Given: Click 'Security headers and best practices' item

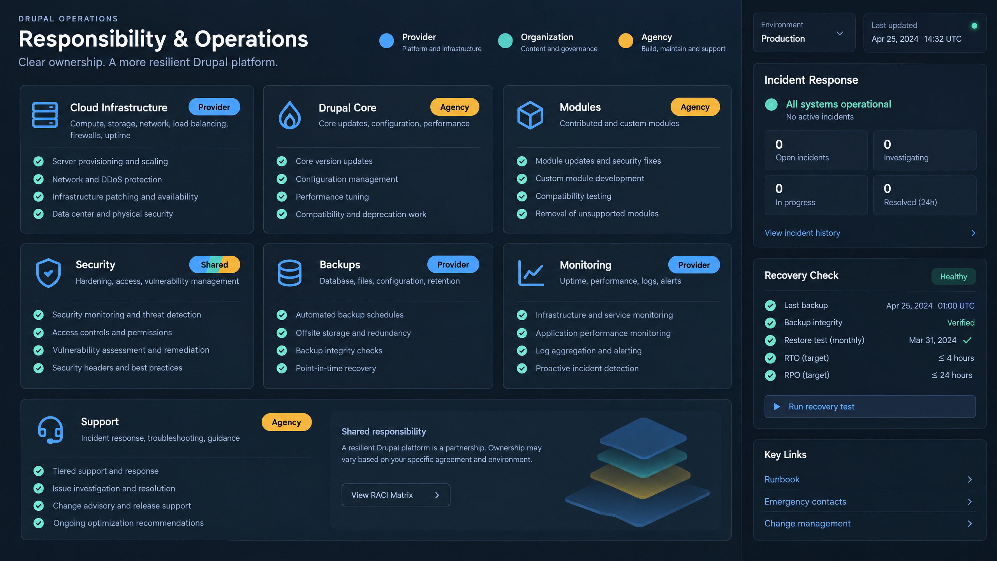Looking at the screenshot, I should 117,368.
